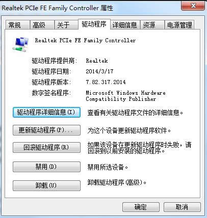Click the dialog title bar text
Image resolution: width=207 pixels, height=218 pixels.
pyautogui.click(x=58, y=8)
